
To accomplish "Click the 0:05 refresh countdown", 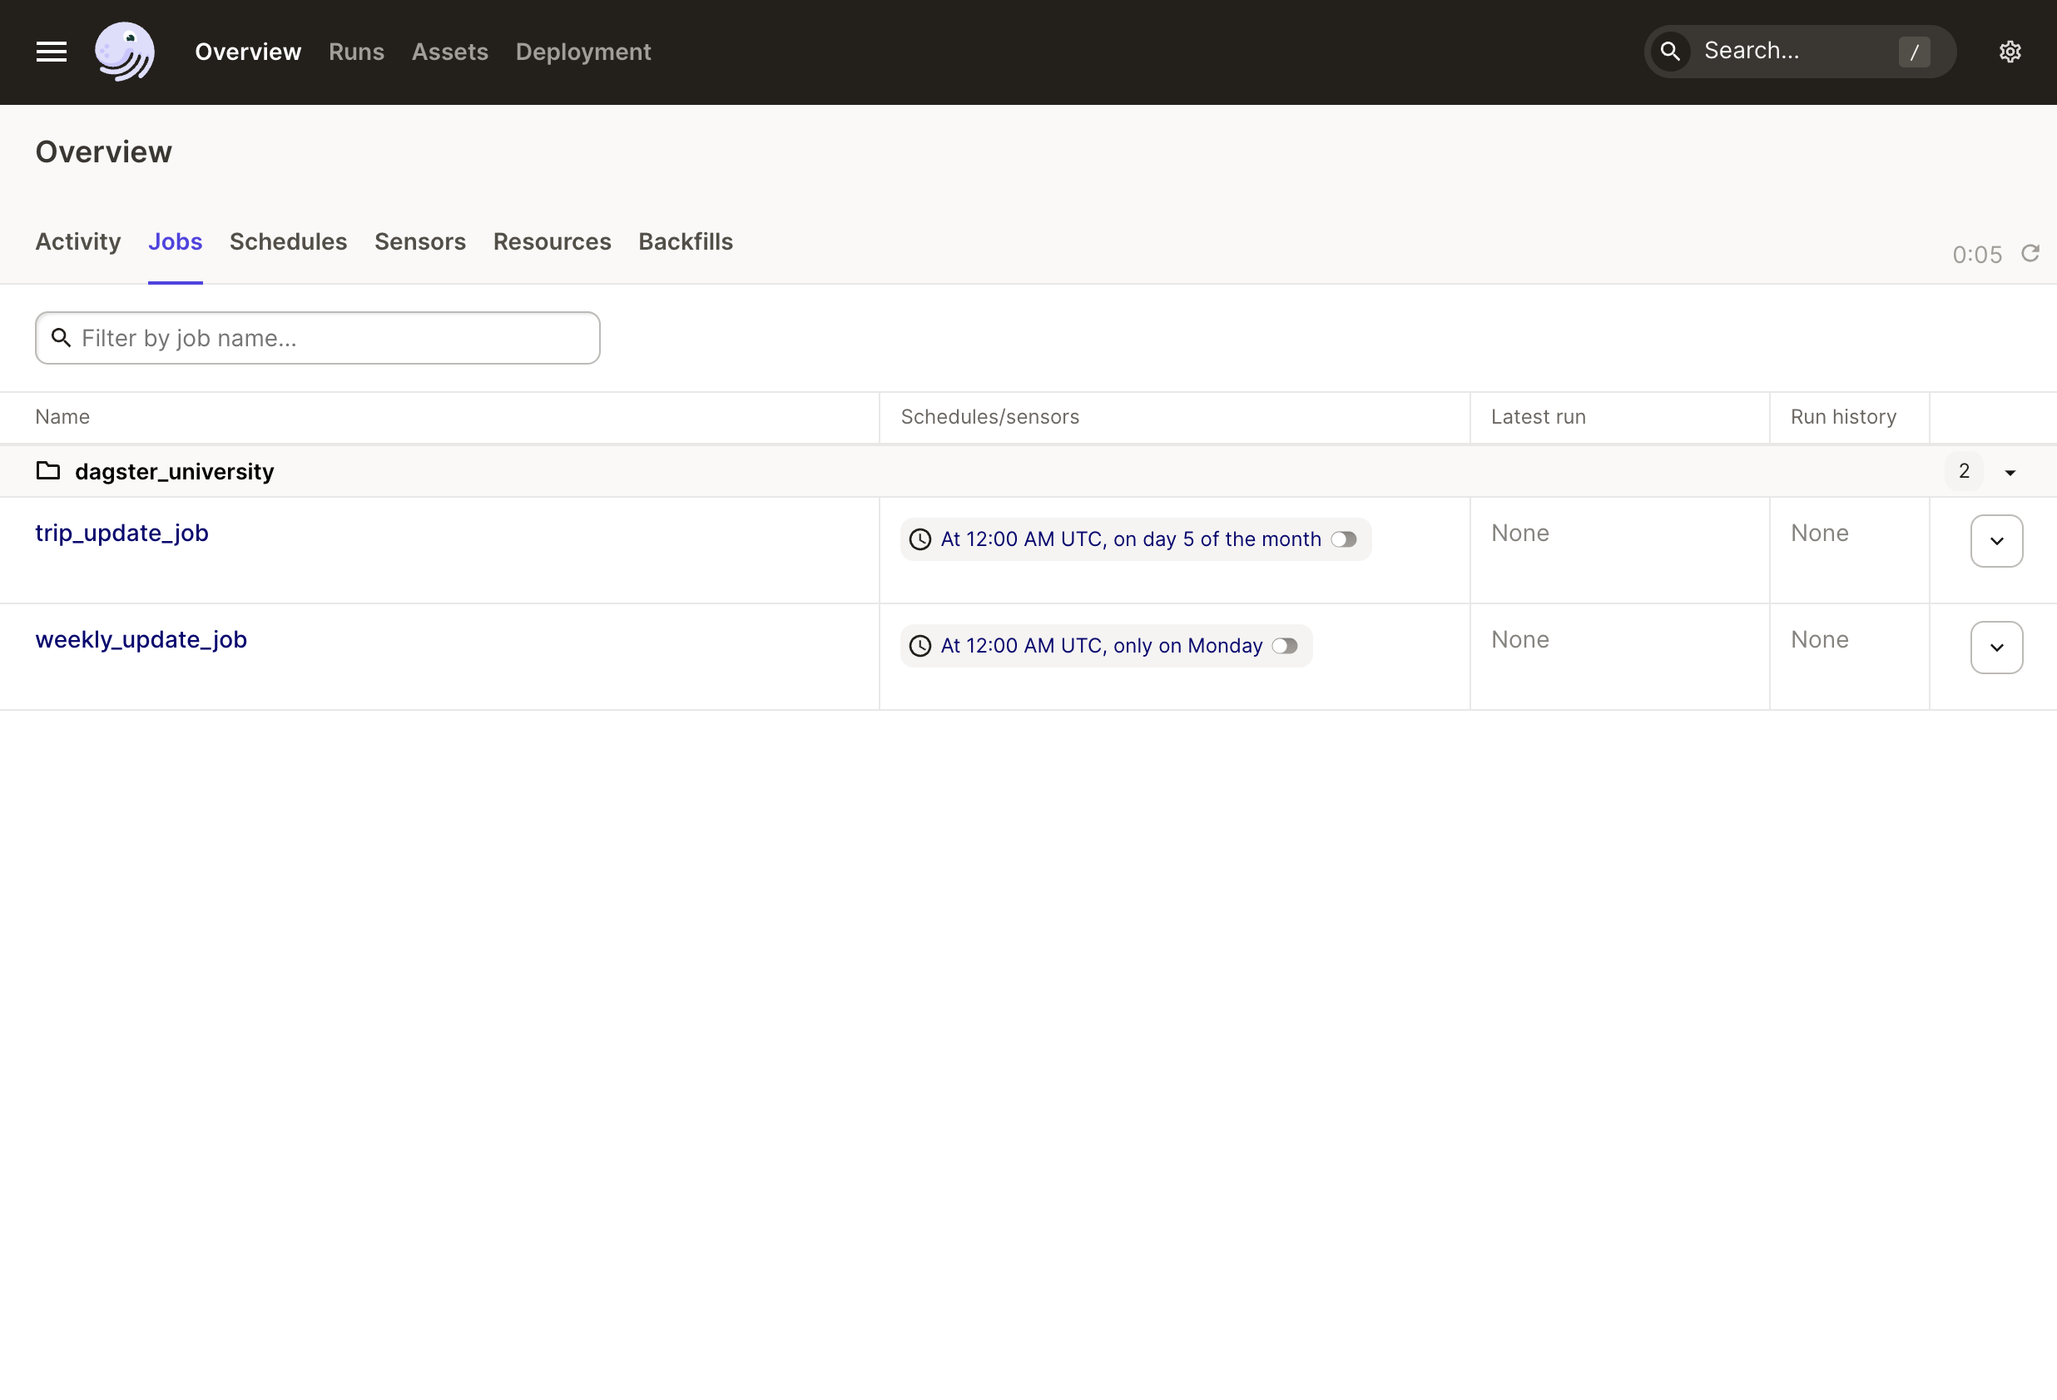I will click(x=1976, y=255).
